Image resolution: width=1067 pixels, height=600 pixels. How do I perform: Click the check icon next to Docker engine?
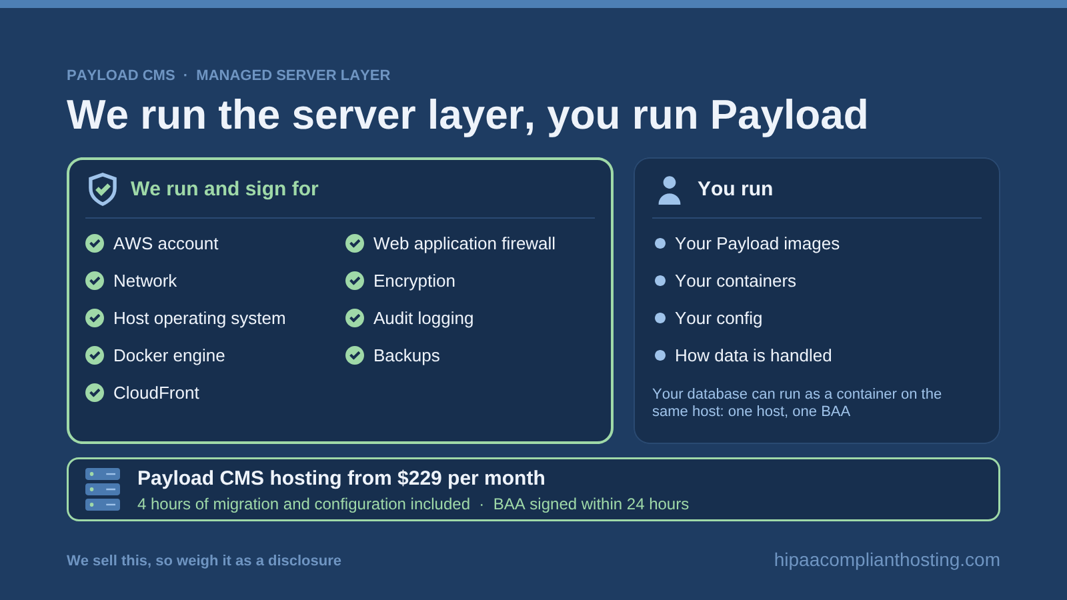click(95, 355)
